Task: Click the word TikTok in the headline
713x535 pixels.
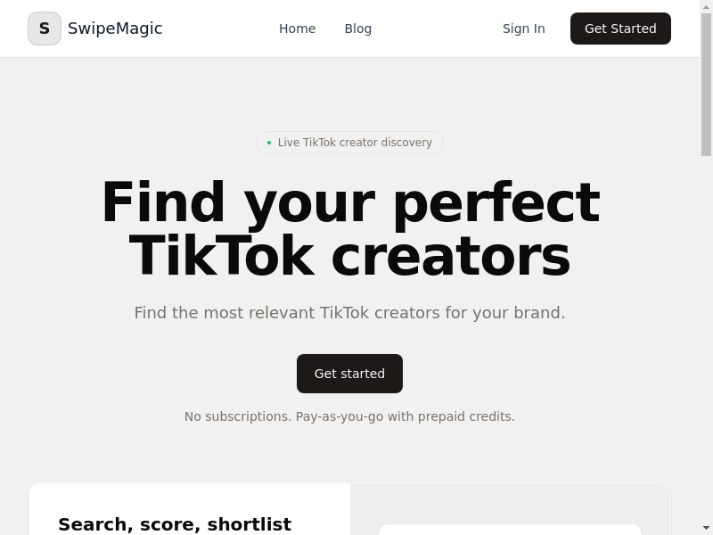Action: [221, 257]
